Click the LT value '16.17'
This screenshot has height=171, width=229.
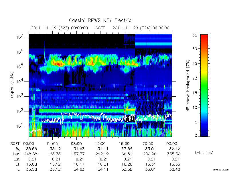click(x=79, y=164)
